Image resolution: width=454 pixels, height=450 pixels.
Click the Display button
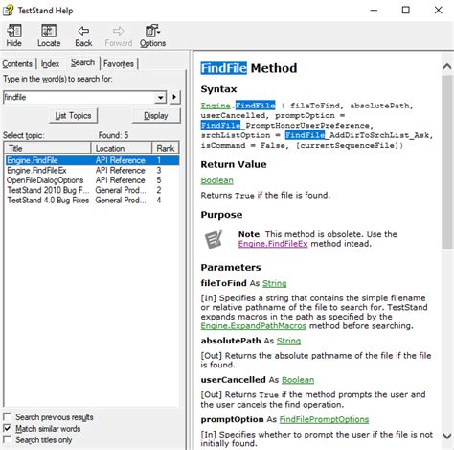tap(156, 116)
